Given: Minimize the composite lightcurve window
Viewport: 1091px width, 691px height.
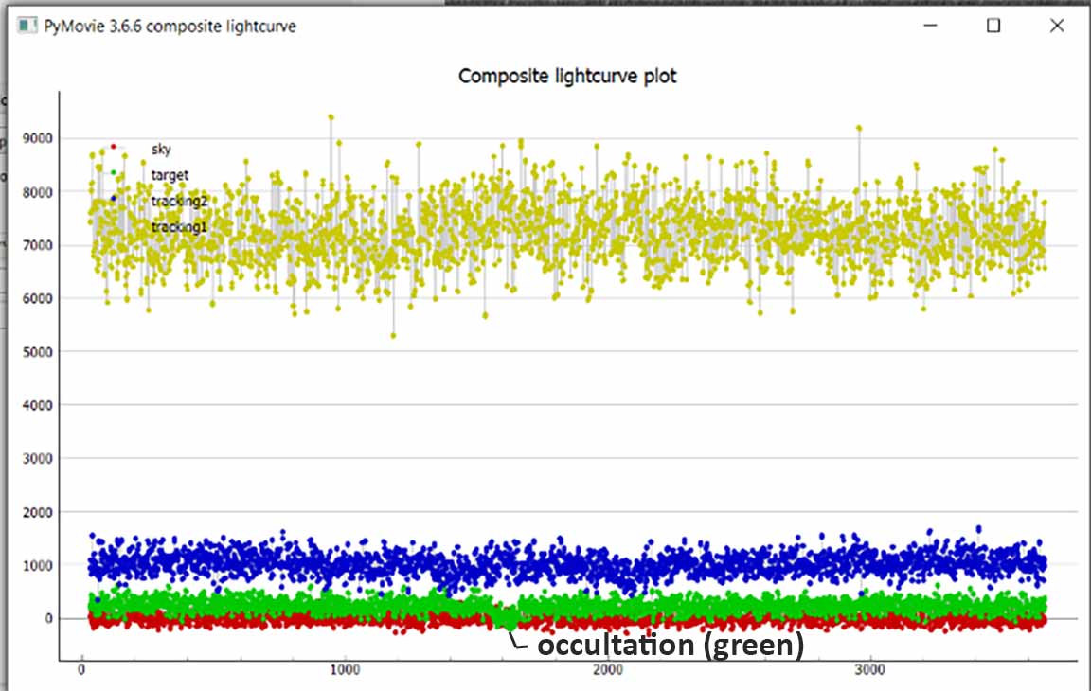Looking at the screenshot, I should click(x=930, y=26).
